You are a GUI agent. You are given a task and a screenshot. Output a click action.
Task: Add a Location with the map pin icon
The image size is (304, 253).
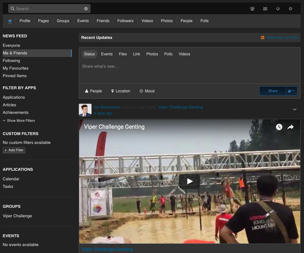click(x=120, y=91)
